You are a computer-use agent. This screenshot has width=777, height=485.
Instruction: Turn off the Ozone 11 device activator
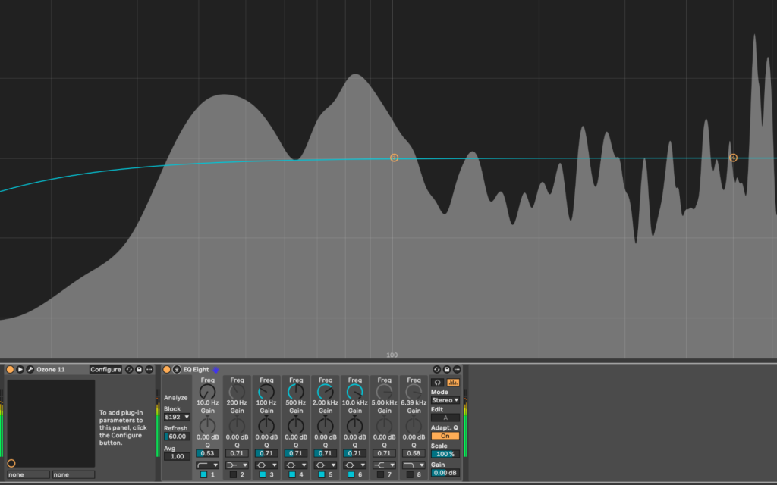(x=11, y=370)
